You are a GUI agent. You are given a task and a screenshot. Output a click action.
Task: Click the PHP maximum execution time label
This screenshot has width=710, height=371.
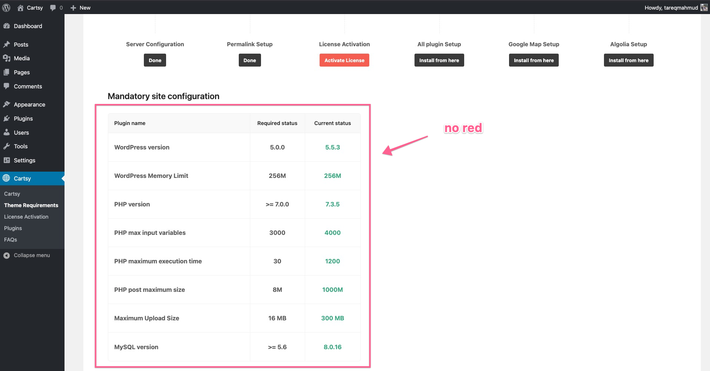[x=158, y=261]
